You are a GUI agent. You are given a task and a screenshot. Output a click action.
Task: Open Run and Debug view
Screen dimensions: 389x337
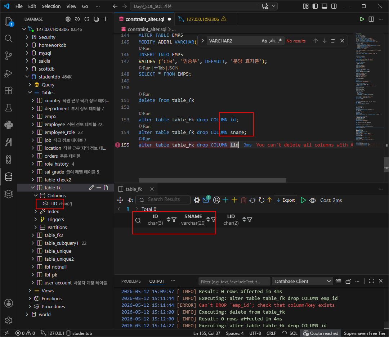[x=8, y=73]
